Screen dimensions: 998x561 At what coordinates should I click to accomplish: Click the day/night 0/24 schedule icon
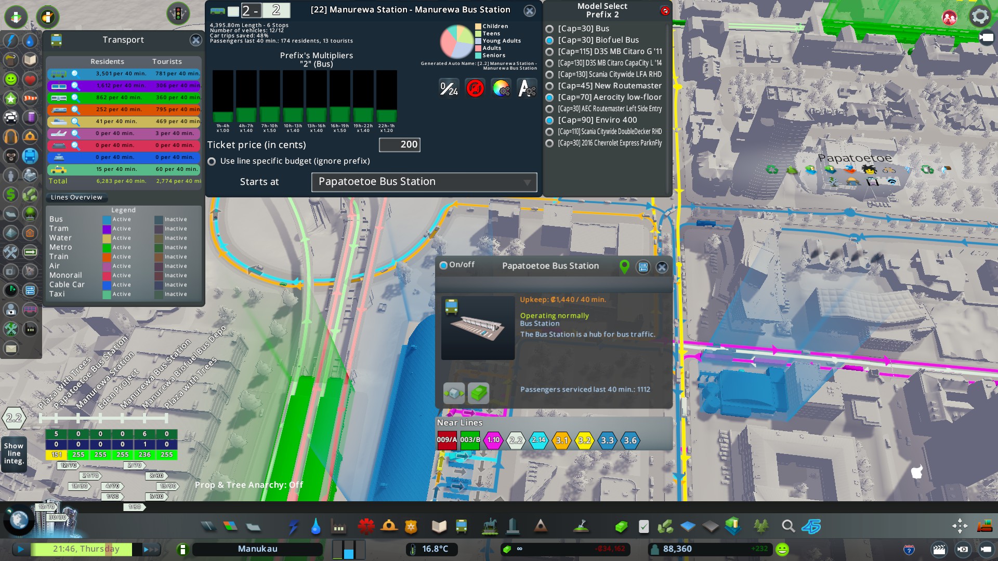tap(449, 88)
